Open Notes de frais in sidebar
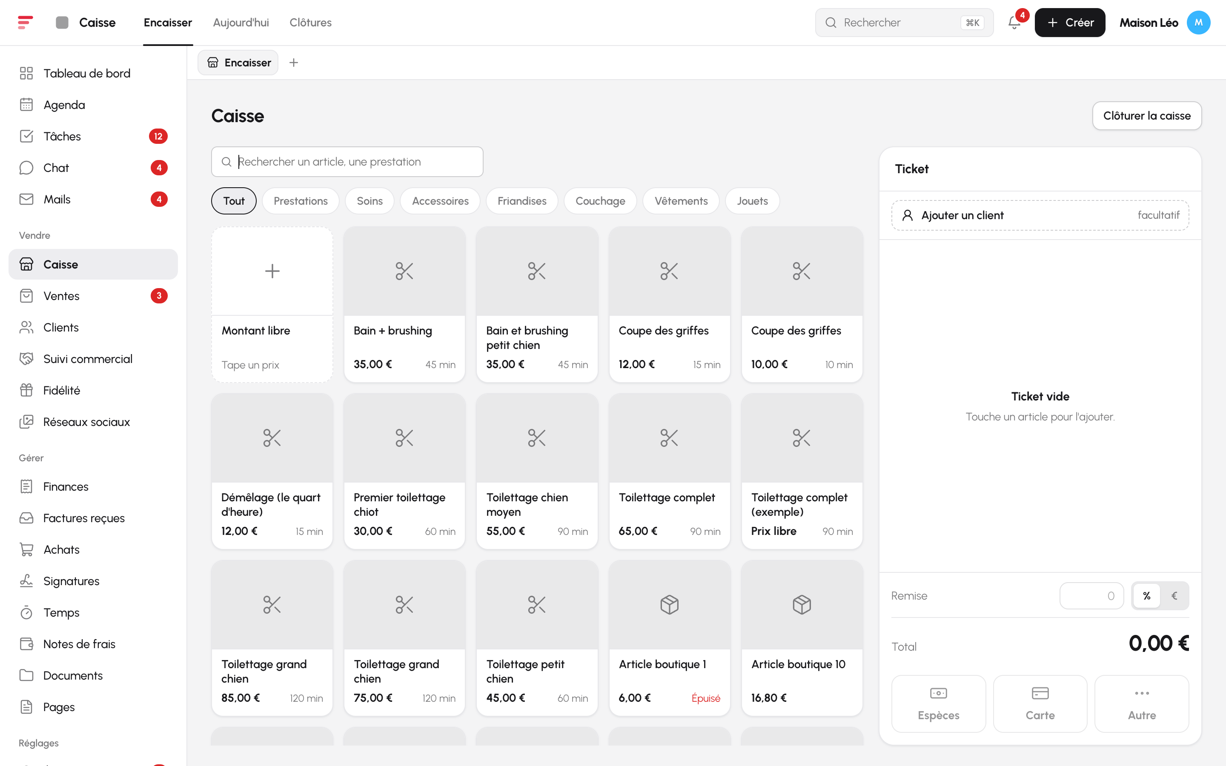 click(93, 643)
